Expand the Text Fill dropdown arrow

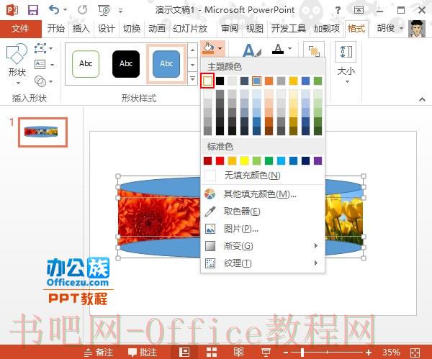(x=290, y=48)
